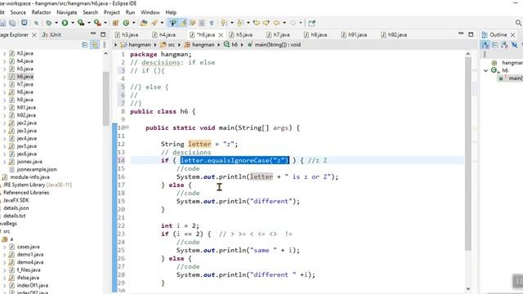523x294 pixels.
Task: Click the Debug bug icon
Action: tap(49, 23)
